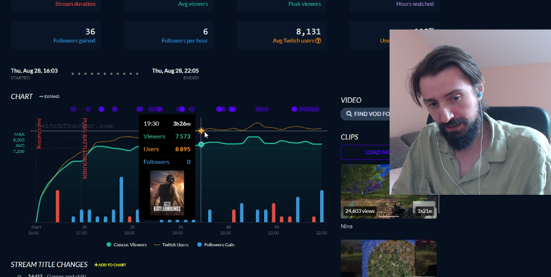Click the green viewers data point on chart
The image size is (551, 277).
(201, 144)
